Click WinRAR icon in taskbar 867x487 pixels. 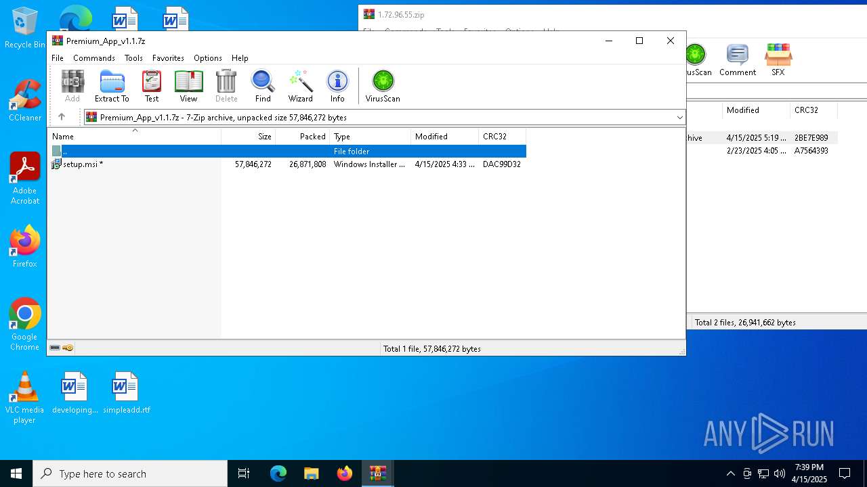377,473
